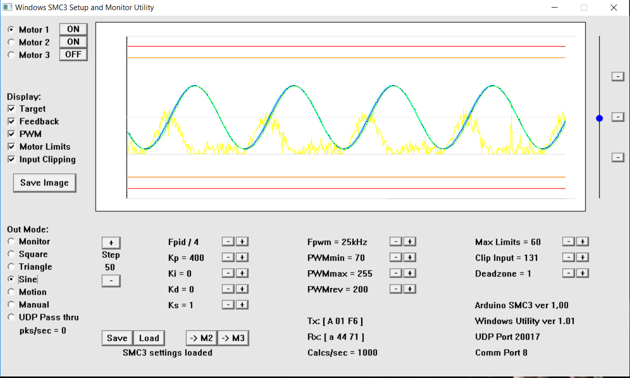
Task: Adjust the vertical scale slider on the right
Action: [x=600, y=118]
